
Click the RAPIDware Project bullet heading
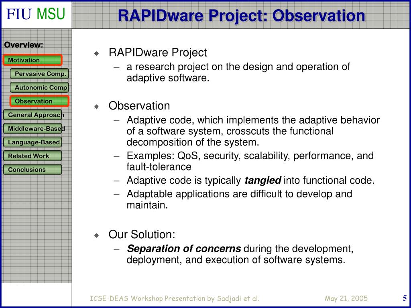click(x=158, y=53)
